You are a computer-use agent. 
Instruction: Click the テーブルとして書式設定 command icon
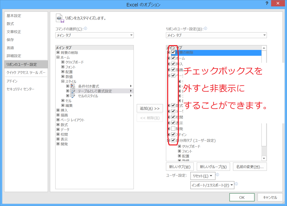point(73,91)
